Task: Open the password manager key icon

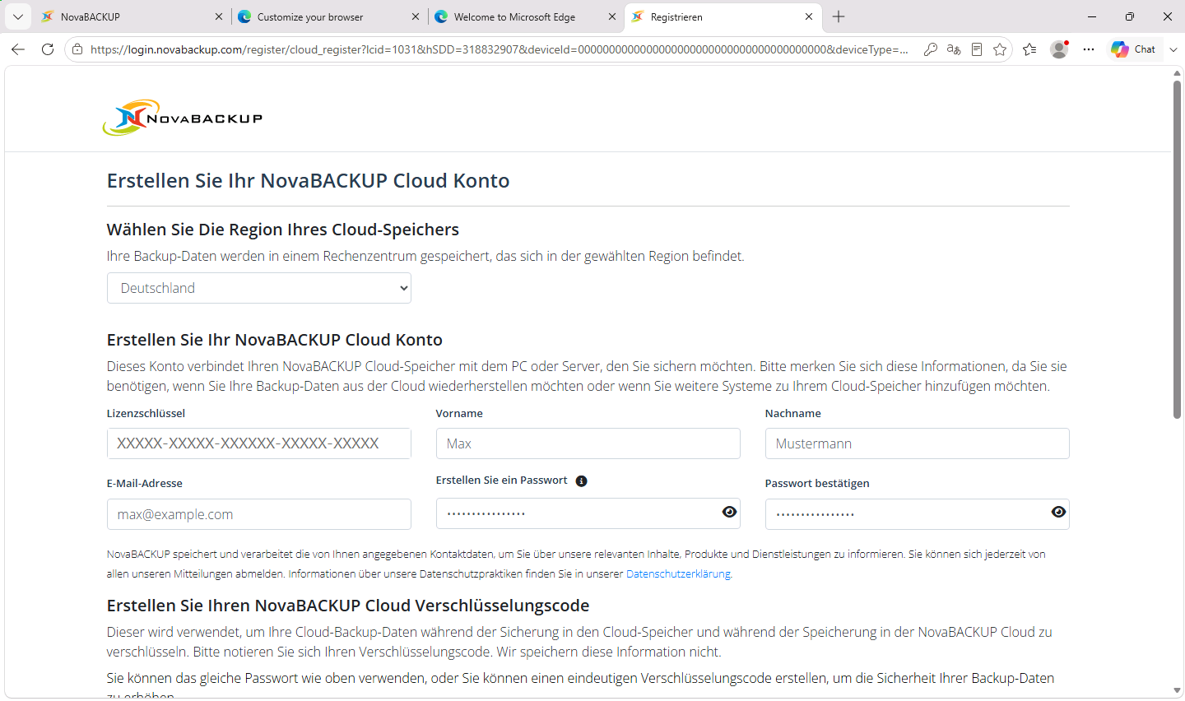Action: (931, 49)
